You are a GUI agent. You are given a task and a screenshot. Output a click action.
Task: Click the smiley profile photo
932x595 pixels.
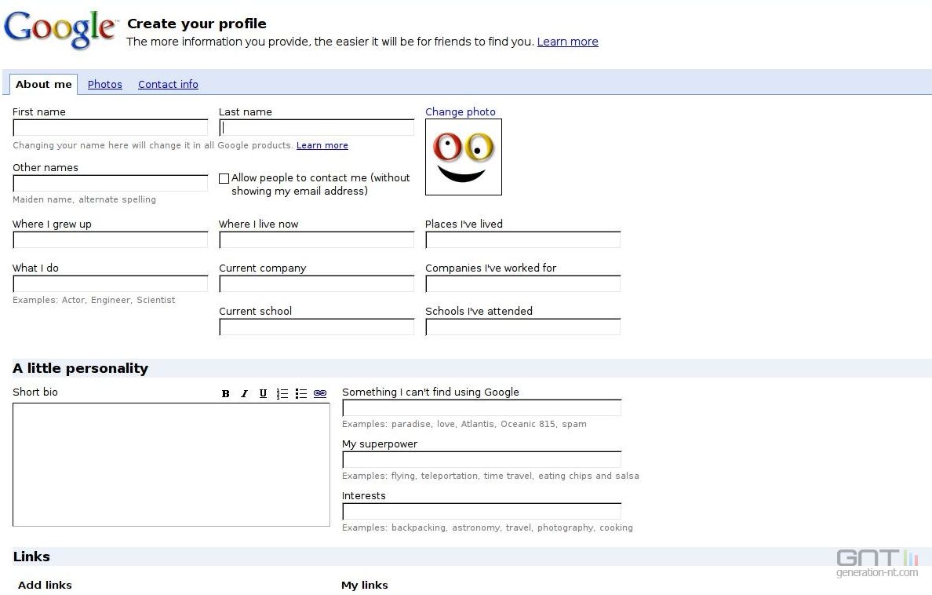(464, 157)
